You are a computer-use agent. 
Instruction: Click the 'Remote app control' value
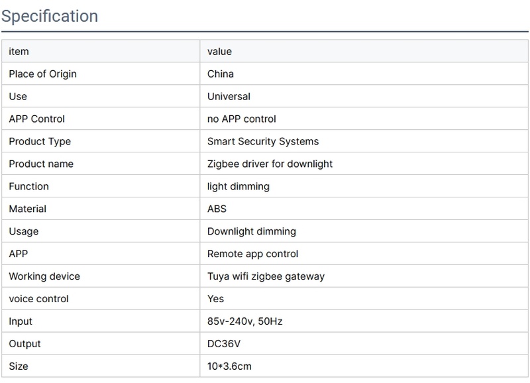point(253,254)
